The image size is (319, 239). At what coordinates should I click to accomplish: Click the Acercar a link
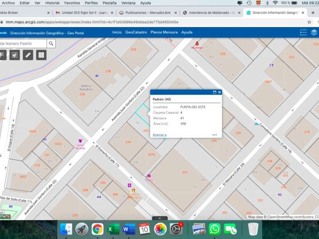[159, 135]
